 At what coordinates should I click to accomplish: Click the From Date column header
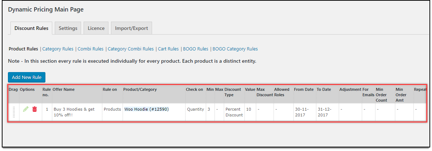pyautogui.click(x=304, y=89)
